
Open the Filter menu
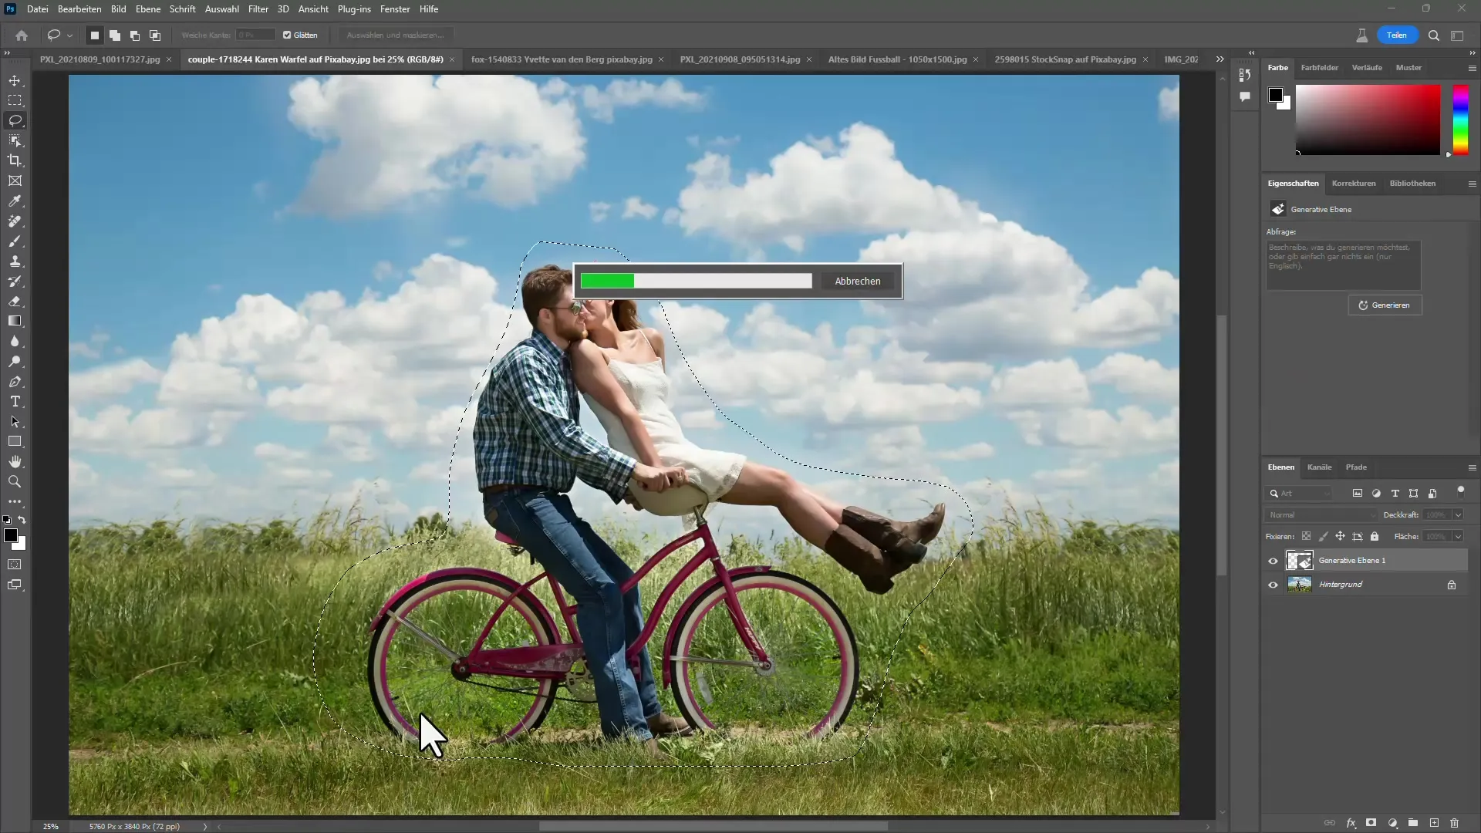[258, 9]
